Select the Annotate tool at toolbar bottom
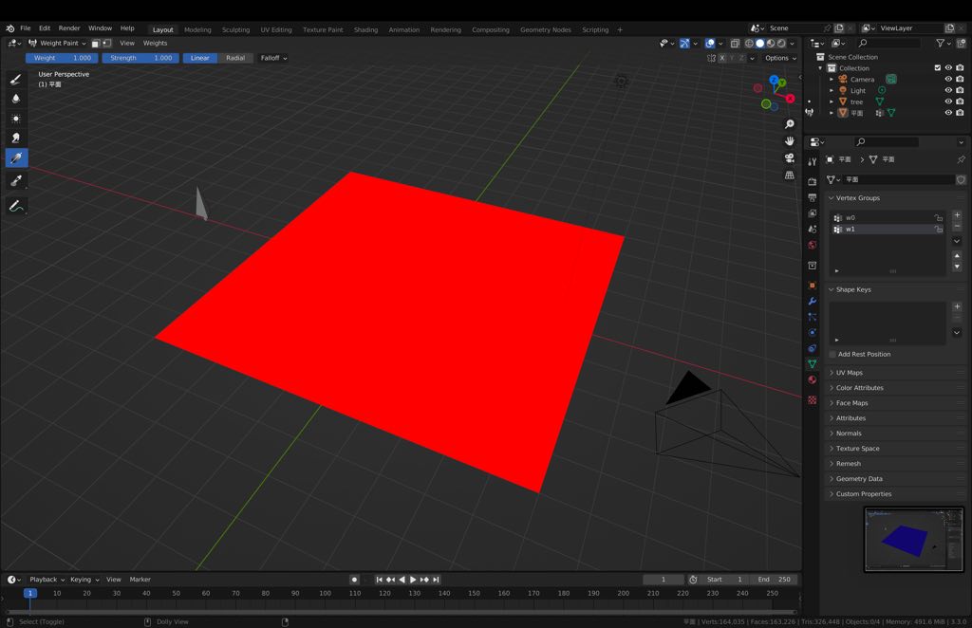972x628 pixels. click(x=16, y=206)
